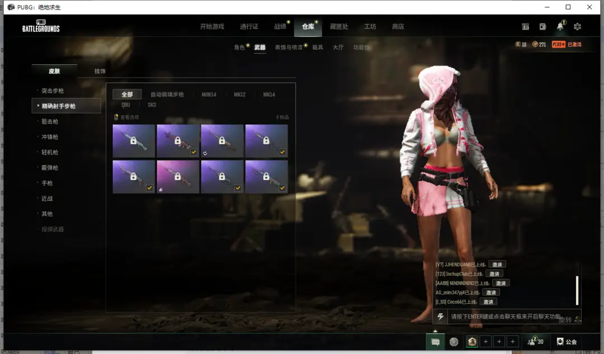Click the lock icon on first skin tile
Viewport: 604px width, 354px height.
[133, 140]
